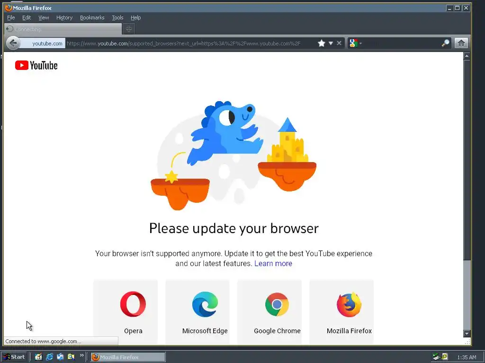Screen dimensions: 485x363
Task: Click the Learn more link
Action: (x=273, y=263)
